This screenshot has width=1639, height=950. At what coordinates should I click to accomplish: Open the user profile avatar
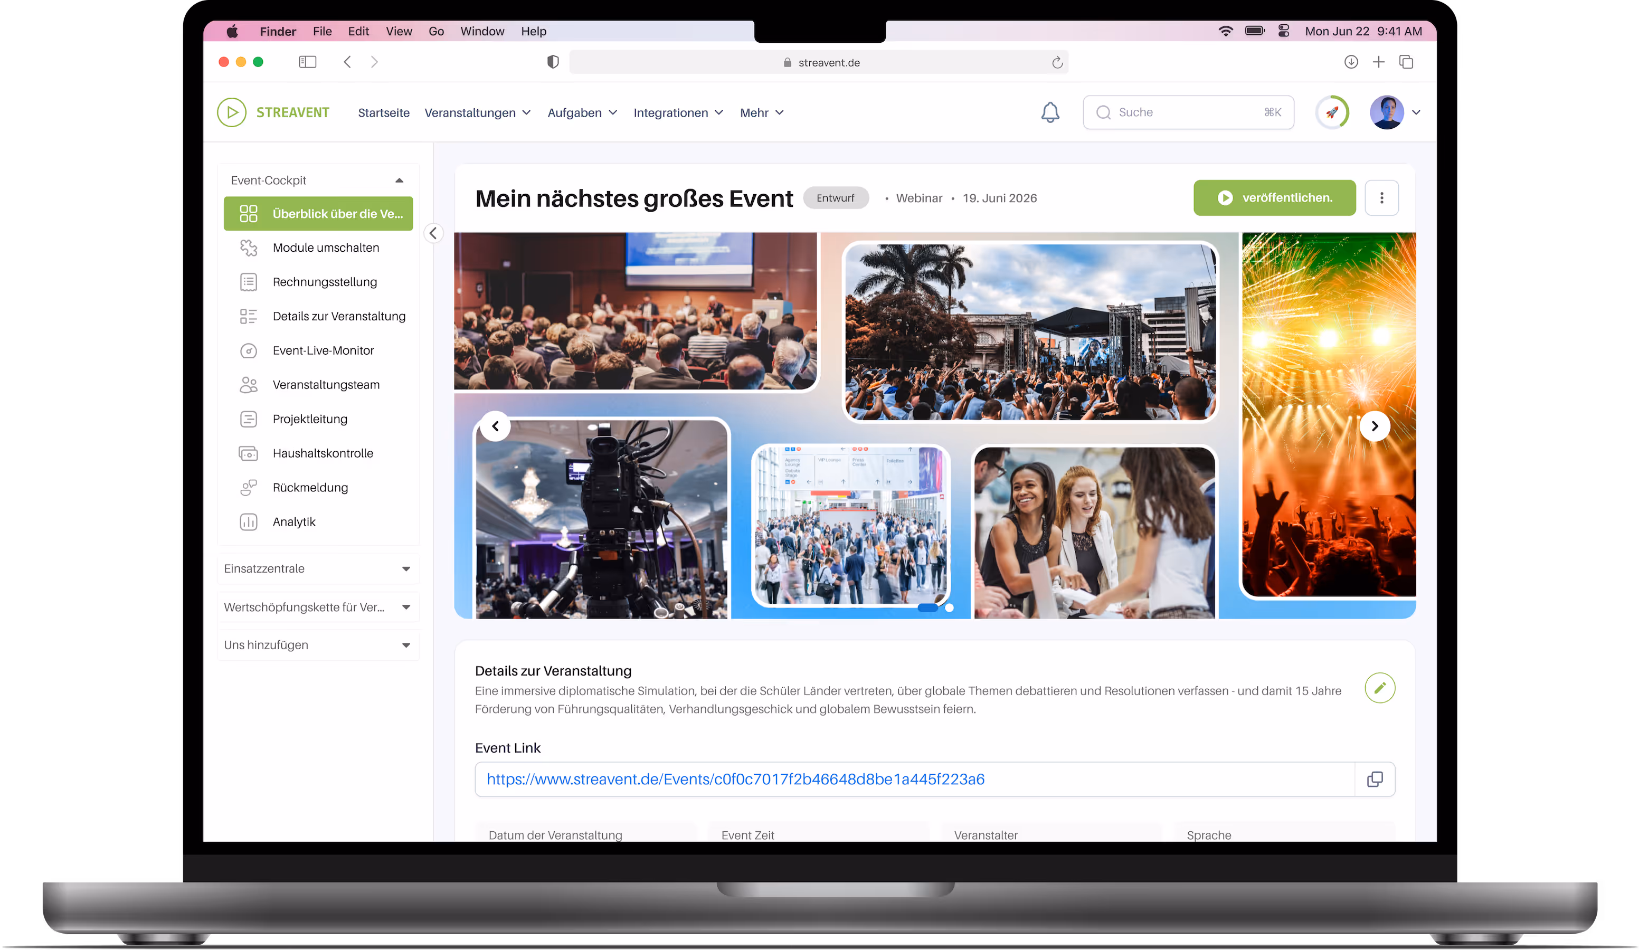pyautogui.click(x=1386, y=112)
